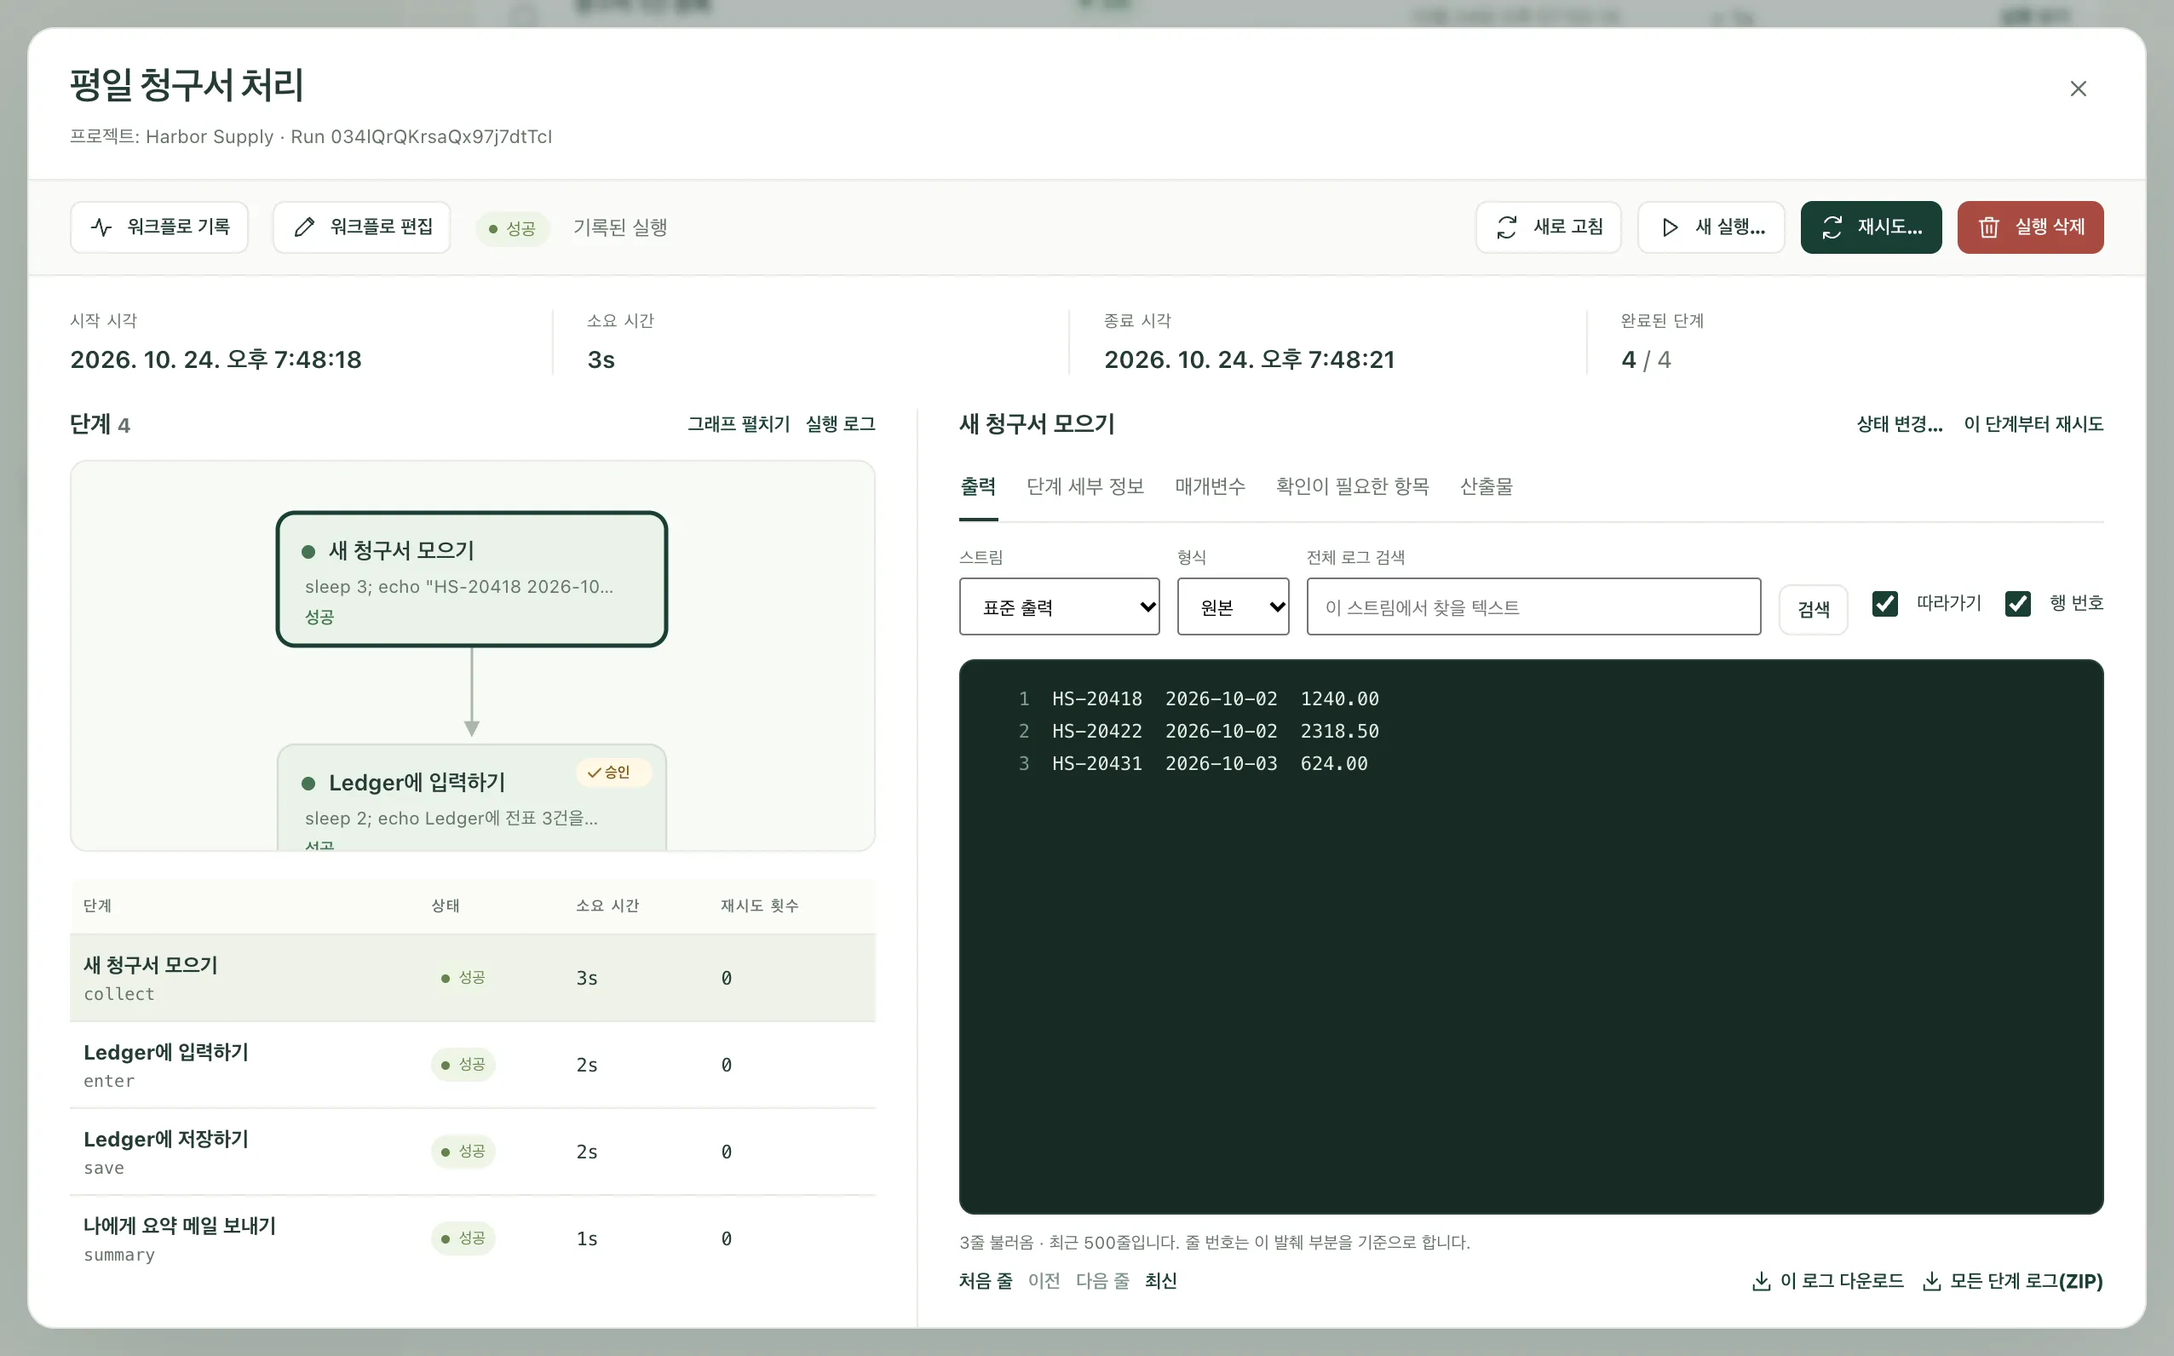The width and height of the screenshot is (2174, 1356).
Task: Switch to the 단계 세부 정보 tab
Action: (1085, 486)
